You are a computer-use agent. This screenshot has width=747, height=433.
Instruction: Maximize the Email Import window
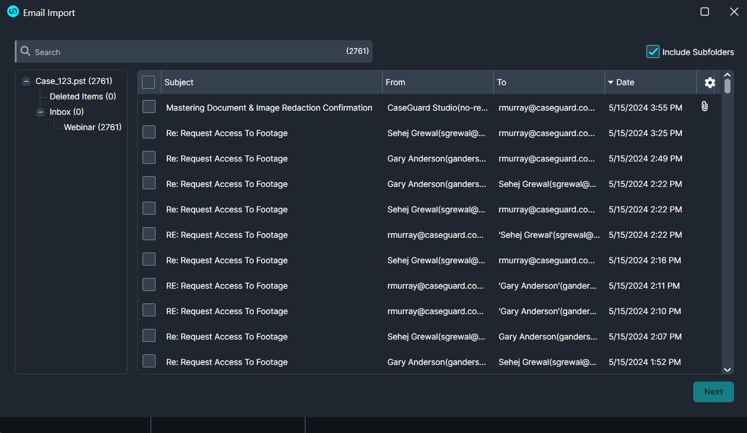tap(704, 12)
